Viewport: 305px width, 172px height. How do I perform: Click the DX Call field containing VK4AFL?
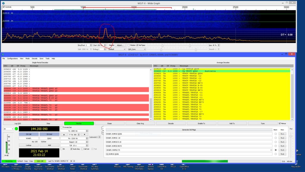(x=29, y=138)
